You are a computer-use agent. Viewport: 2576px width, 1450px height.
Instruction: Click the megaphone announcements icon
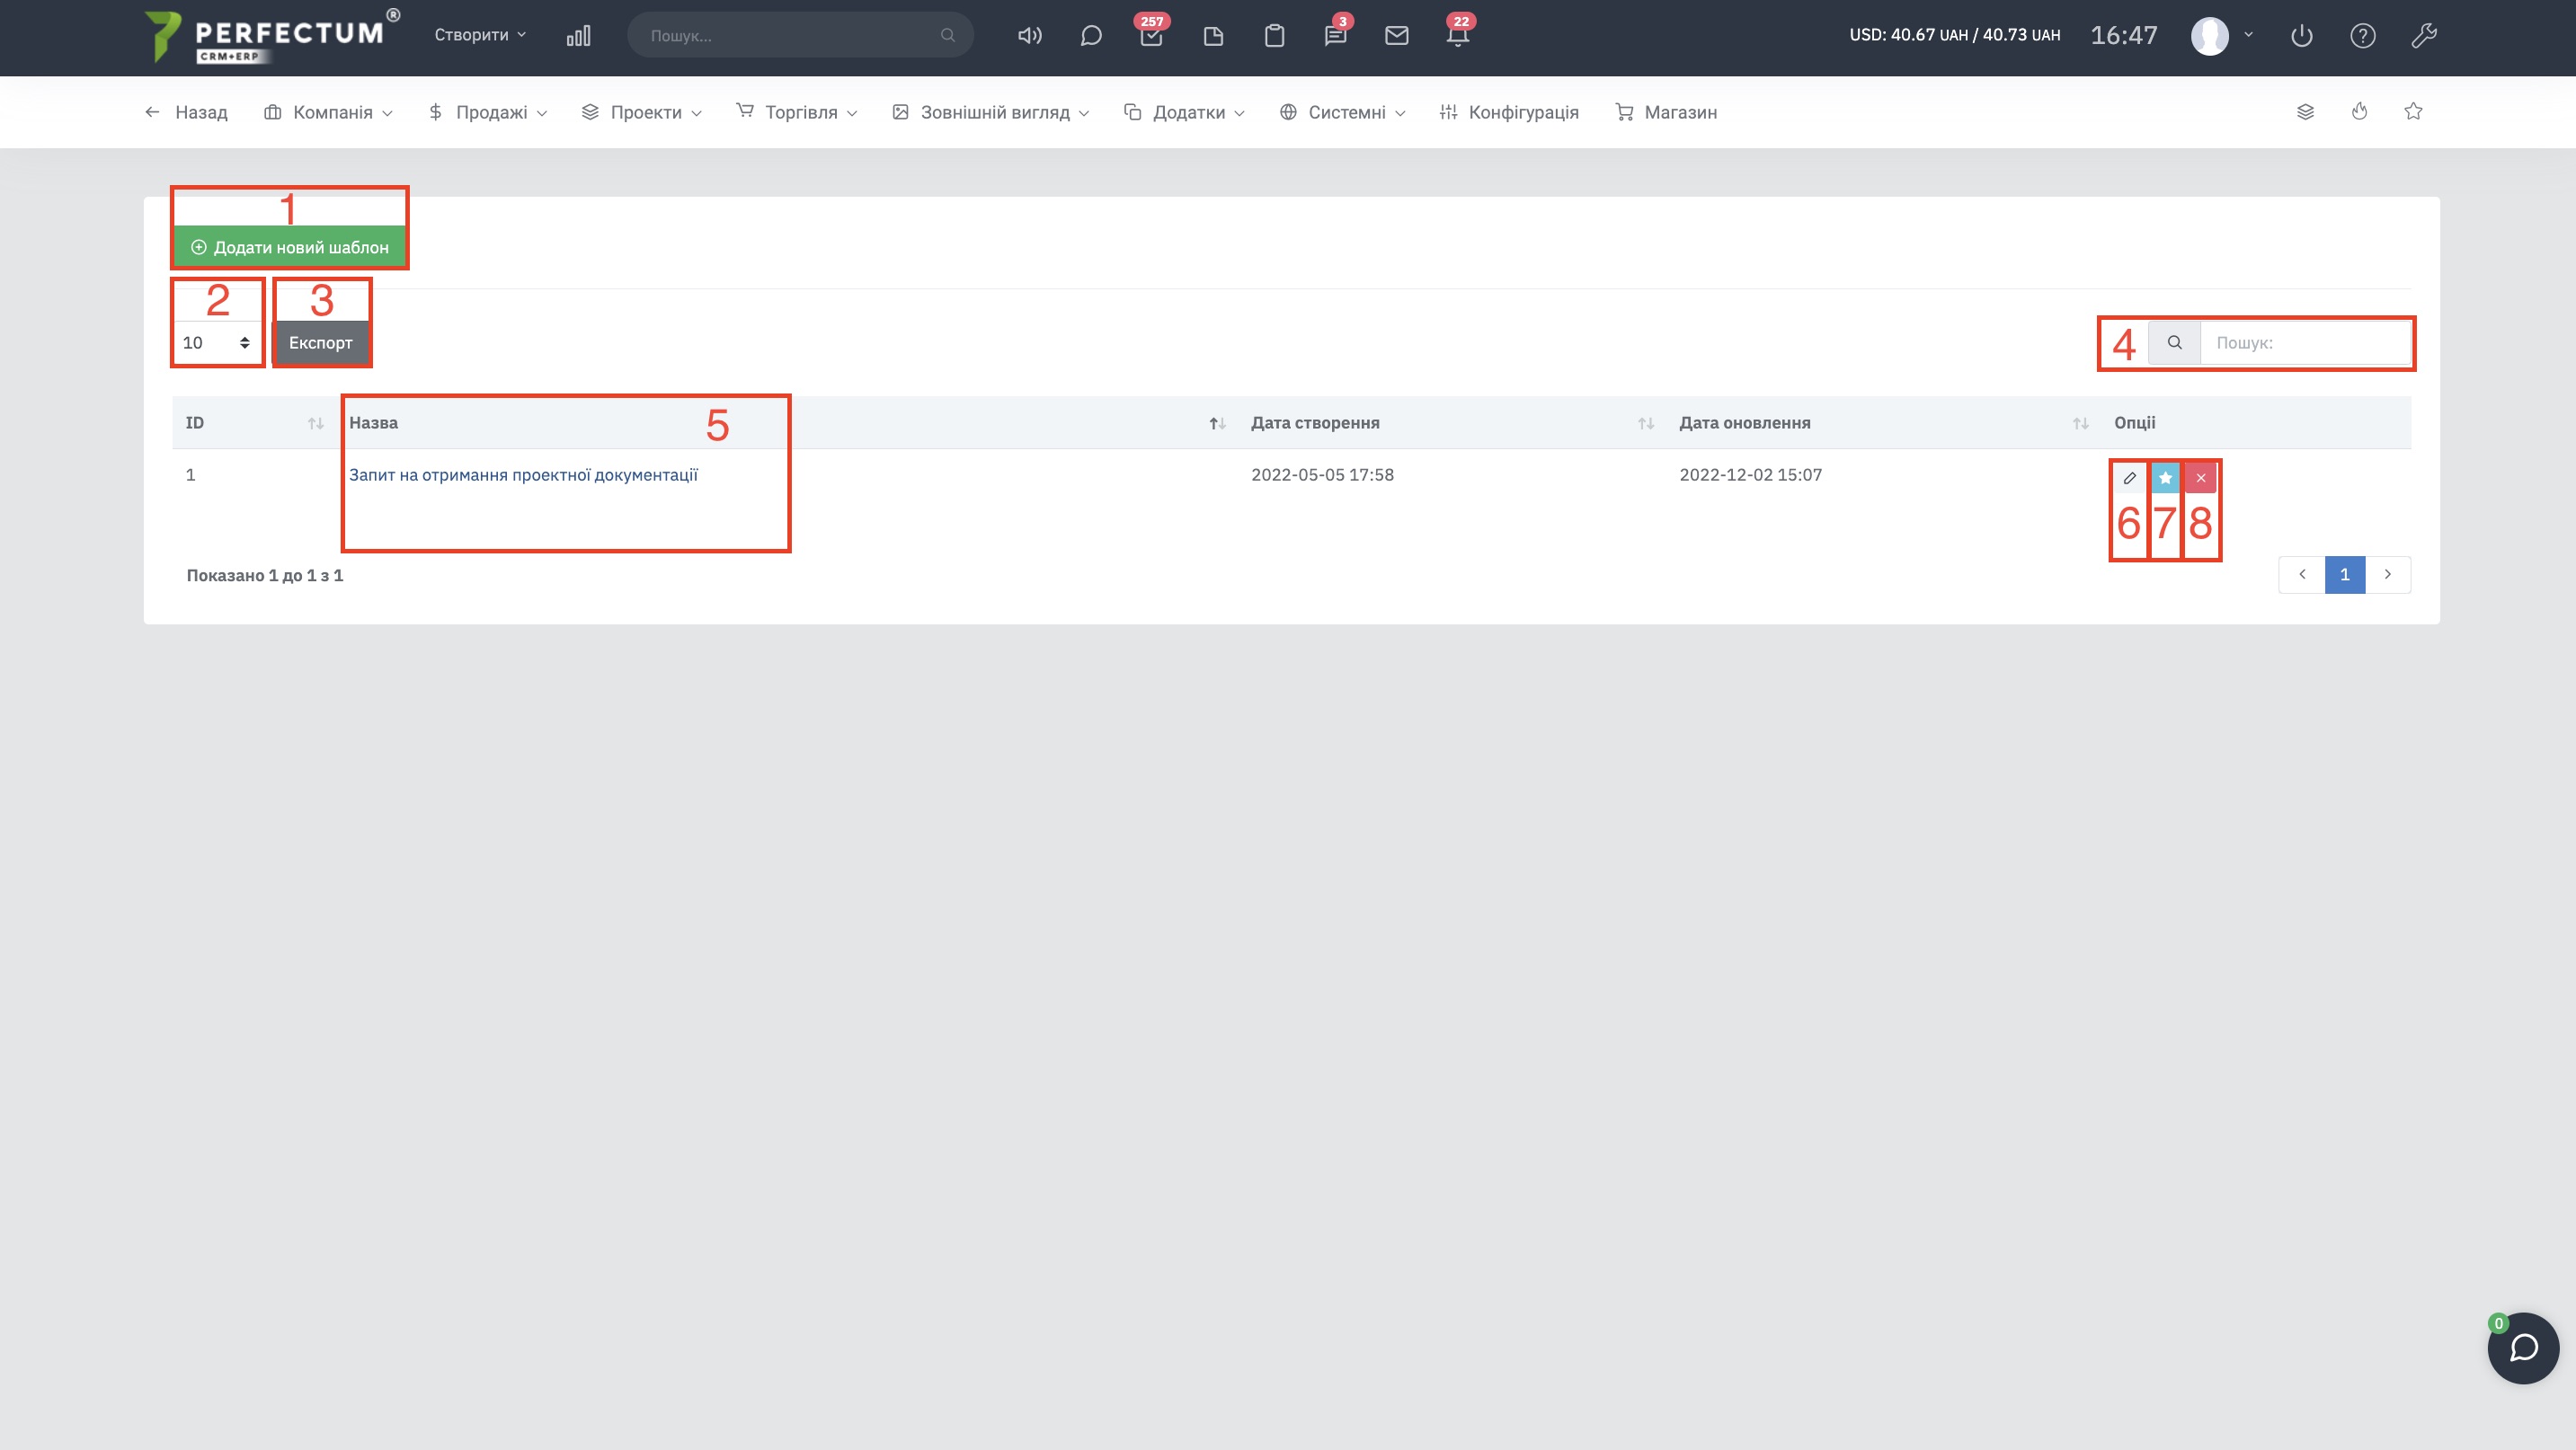1029,36
